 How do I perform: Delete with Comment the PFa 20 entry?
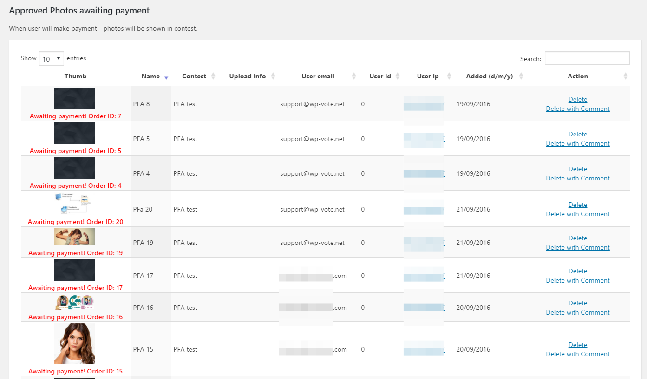[x=578, y=214]
